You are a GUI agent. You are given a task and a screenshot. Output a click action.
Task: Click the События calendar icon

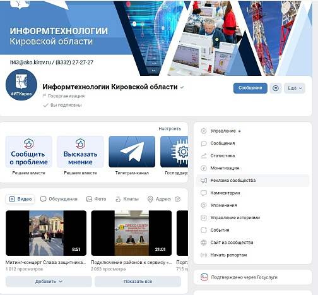pyautogui.click(x=204, y=230)
